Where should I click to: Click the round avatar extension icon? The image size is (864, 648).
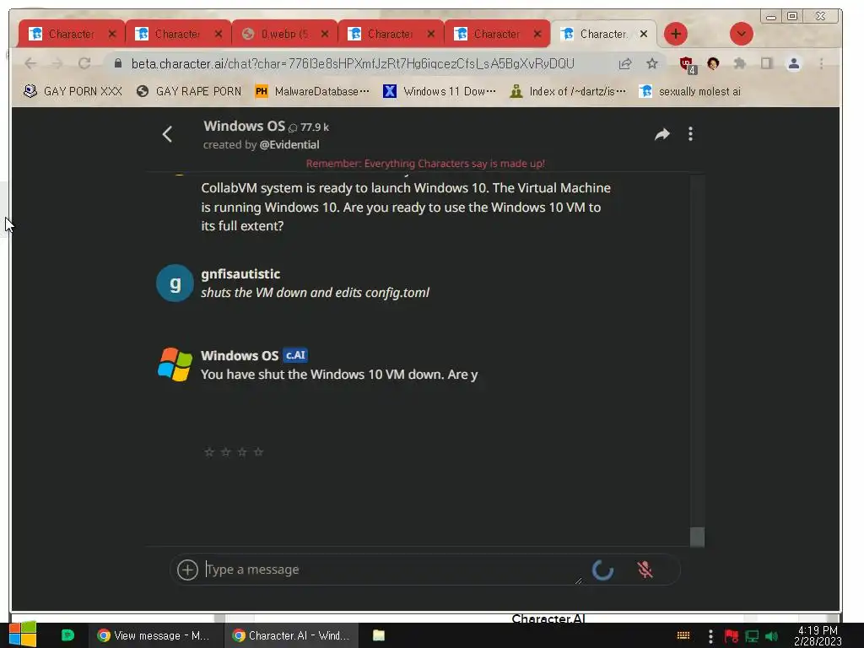[x=713, y=64]
